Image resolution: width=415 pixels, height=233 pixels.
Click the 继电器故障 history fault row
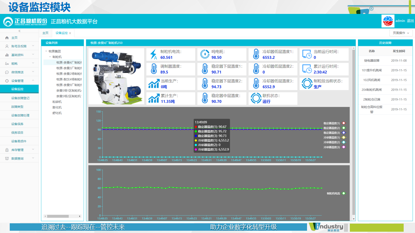click(x=385, y=61)
